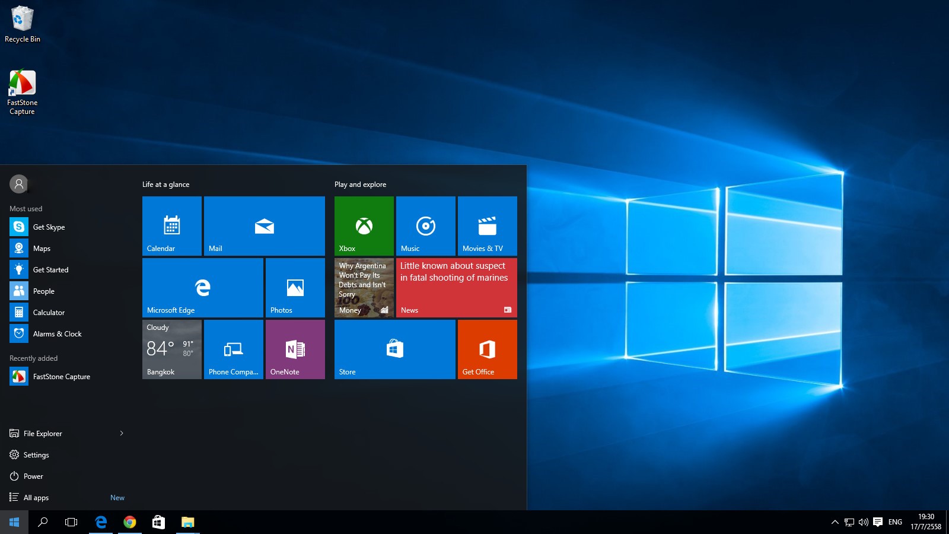The image size is (949, 534).
Task: Open Get Started in Most used
Action: click(66, 269)
